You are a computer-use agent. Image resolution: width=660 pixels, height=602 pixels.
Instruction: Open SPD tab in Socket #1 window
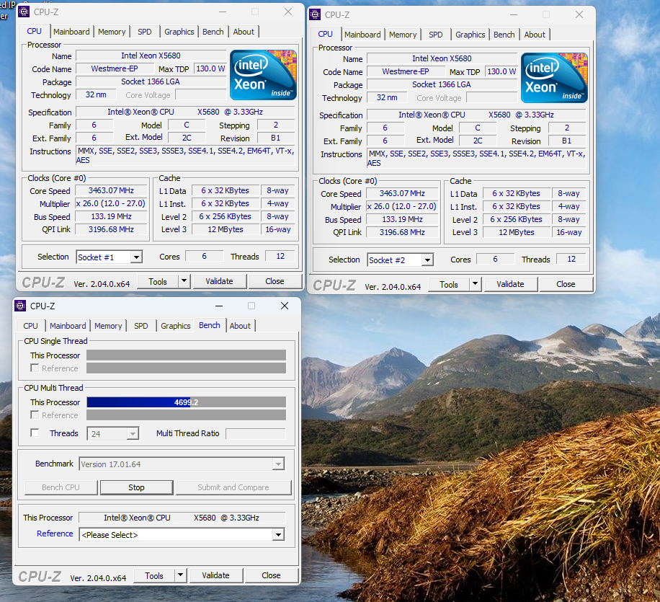coord(144,32)
